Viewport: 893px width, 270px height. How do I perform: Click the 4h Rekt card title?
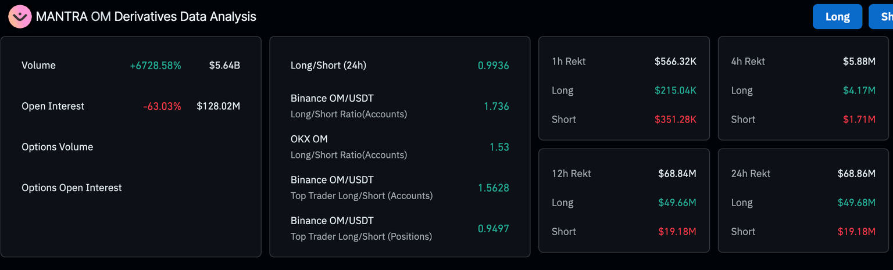748,61
